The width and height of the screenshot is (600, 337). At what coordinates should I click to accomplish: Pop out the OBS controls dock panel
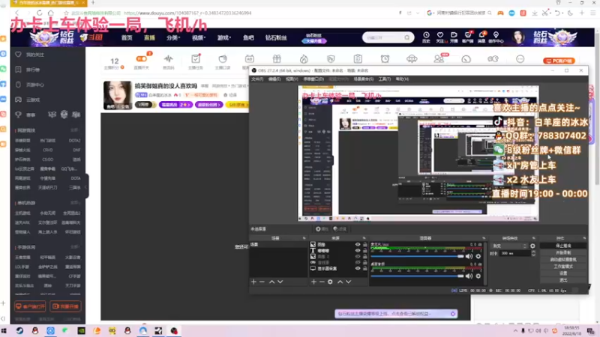point(584,238)
